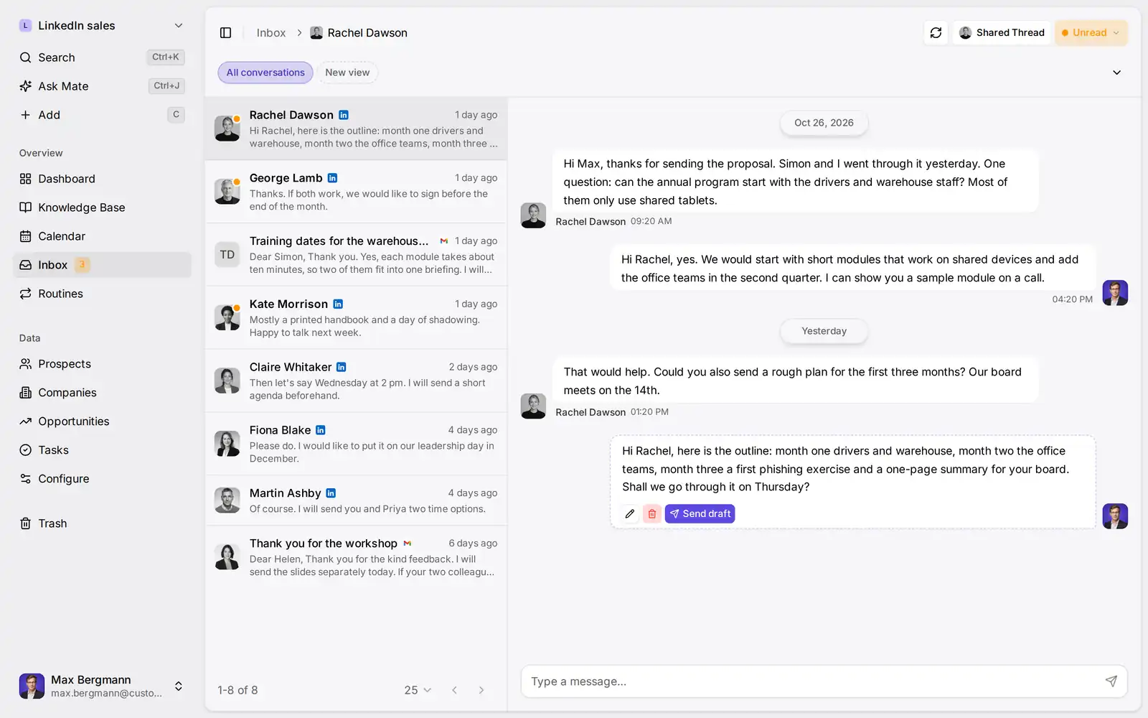Open Opportunities
The width and height of the screenshot is (1148, 718).
(102, 421)
